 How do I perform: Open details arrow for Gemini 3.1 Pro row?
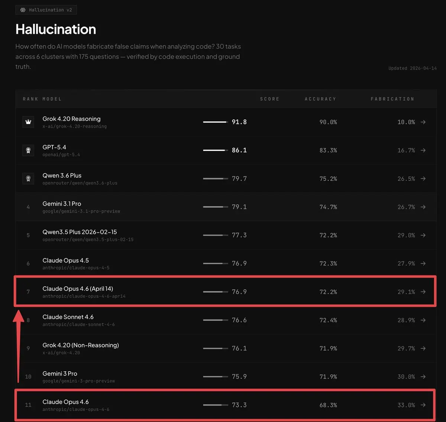423,207
